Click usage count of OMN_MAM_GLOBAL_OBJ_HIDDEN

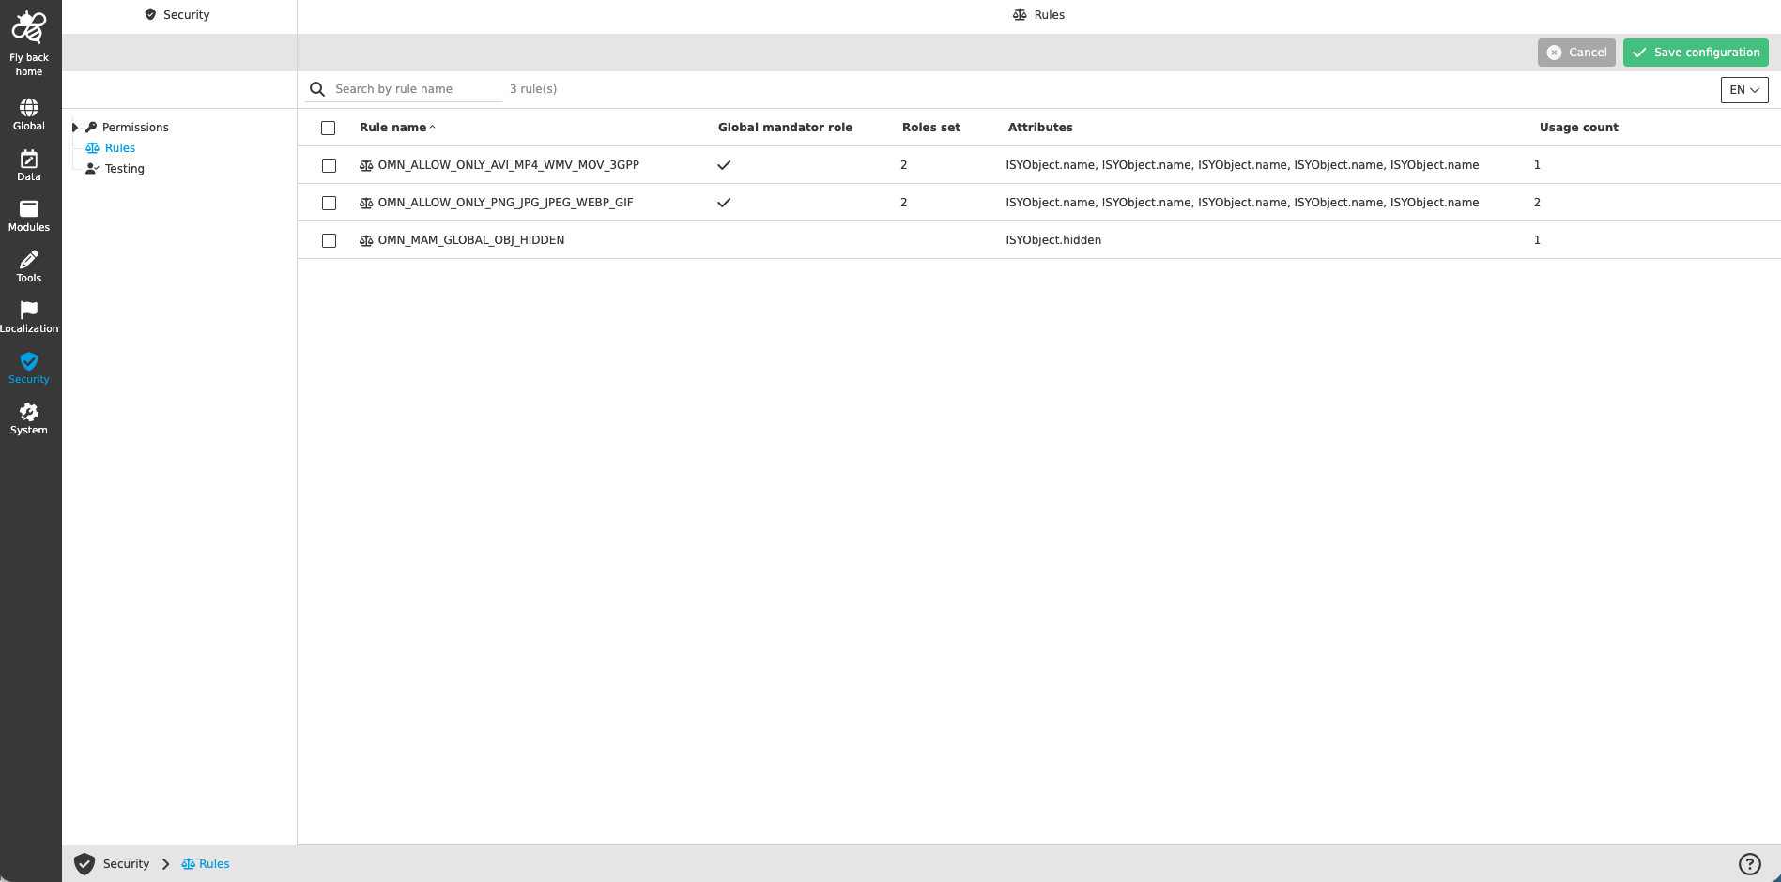coord(1537,240)
